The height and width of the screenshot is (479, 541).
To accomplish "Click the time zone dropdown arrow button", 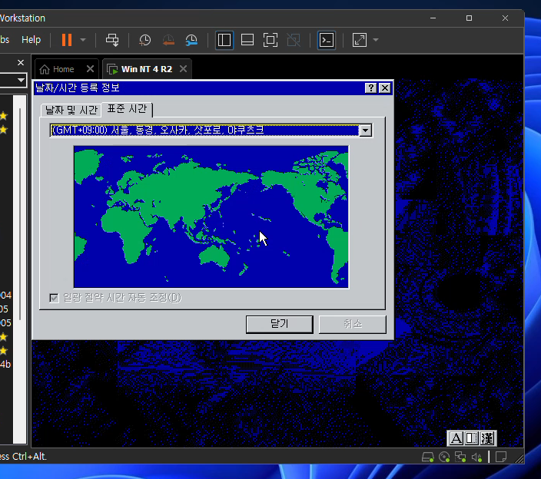I will click(365, 130).
